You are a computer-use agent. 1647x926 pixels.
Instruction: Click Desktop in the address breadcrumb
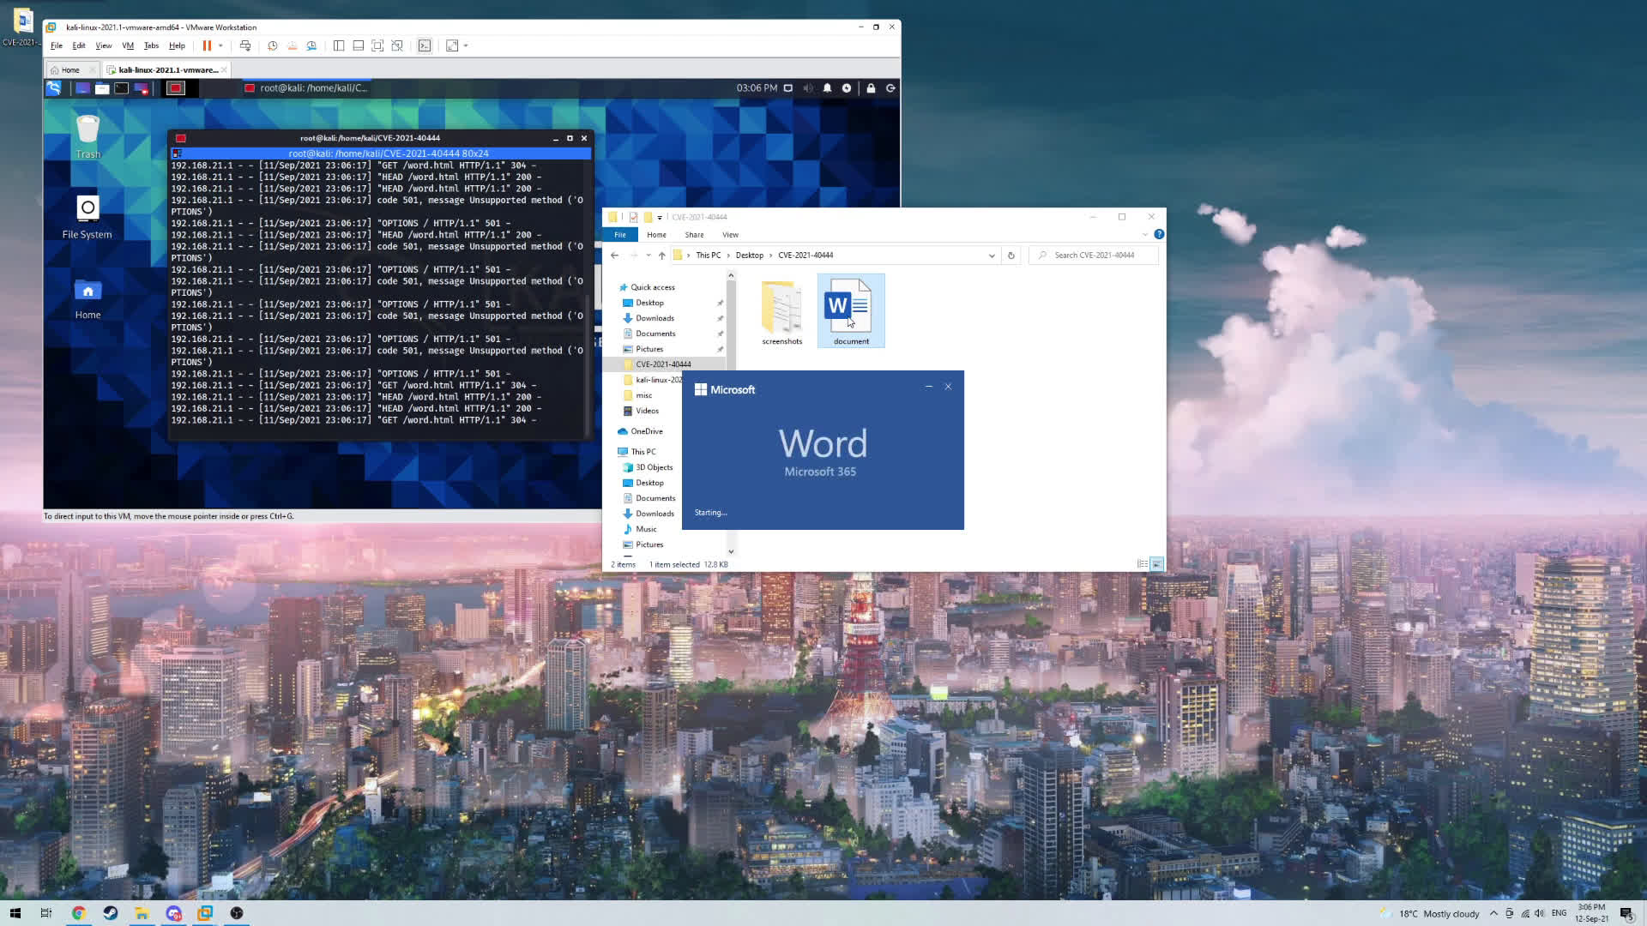click(x=749, y=256)
